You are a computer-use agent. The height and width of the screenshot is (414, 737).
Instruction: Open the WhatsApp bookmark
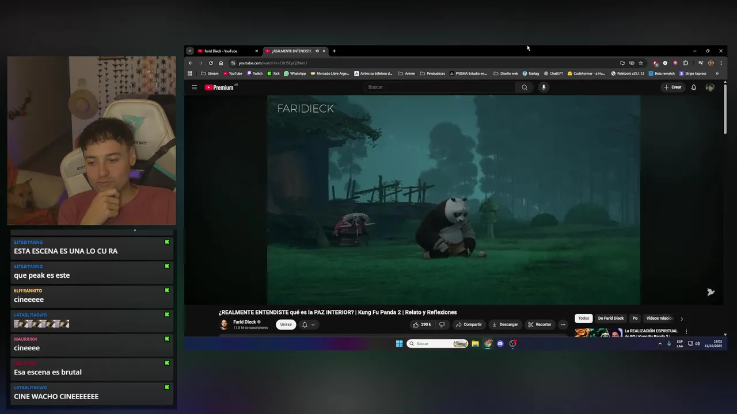(295, 74)
